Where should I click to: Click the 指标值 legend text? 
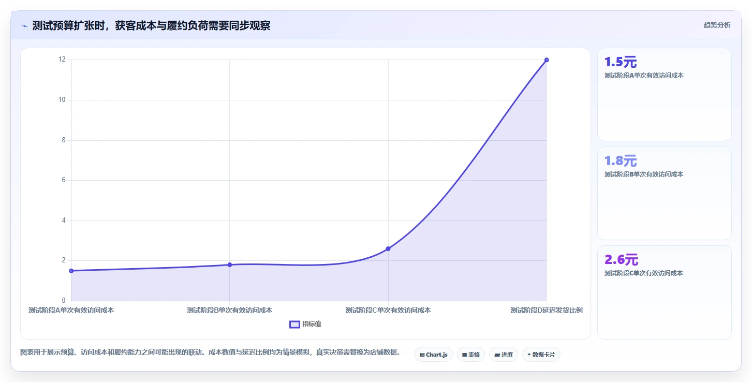pyautogui.click(x=312, y=324)
